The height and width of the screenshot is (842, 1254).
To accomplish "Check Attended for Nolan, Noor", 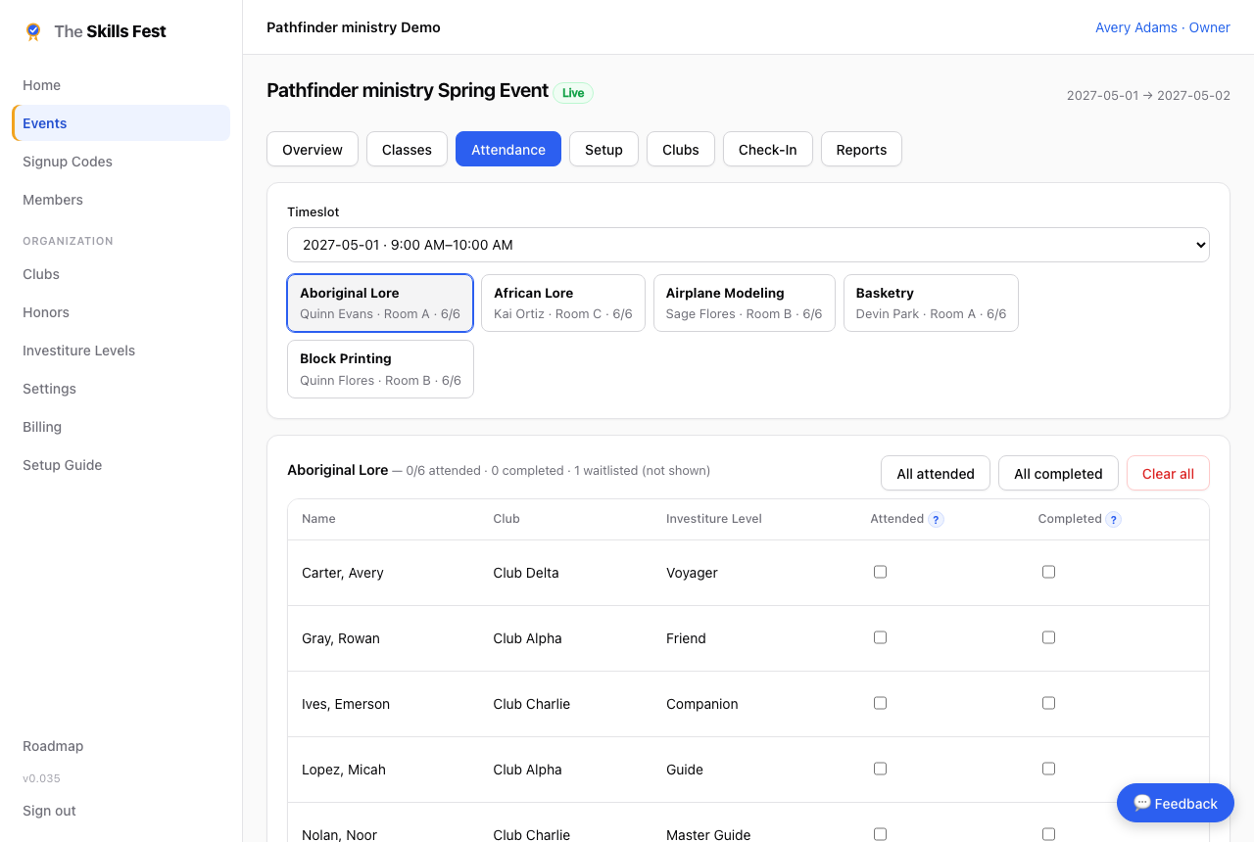I will (x=880, y=834).
